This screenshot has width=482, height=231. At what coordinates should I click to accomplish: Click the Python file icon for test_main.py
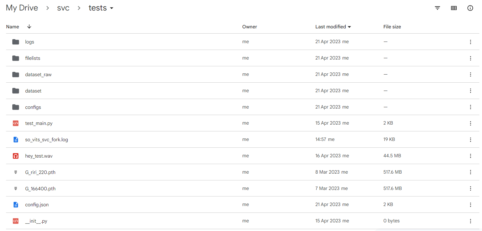pos(15,123)
